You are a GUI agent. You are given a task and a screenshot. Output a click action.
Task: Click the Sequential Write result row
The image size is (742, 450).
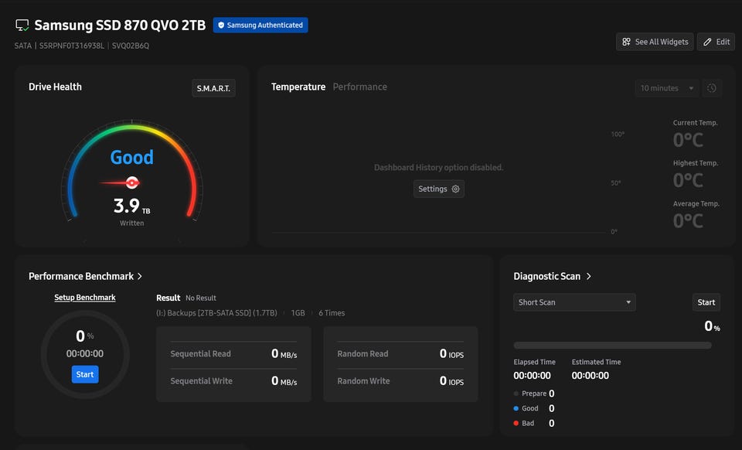coord(233,381)
